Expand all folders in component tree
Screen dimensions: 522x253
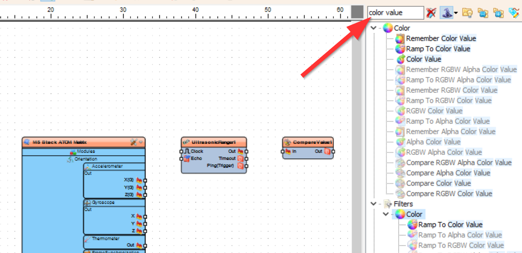pyautogui.click(x=498, y=13)
